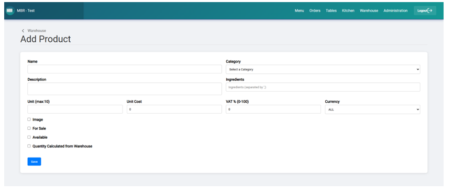453x194 pixels.
Task: Click into the Description text area
Action: (125, 89)
